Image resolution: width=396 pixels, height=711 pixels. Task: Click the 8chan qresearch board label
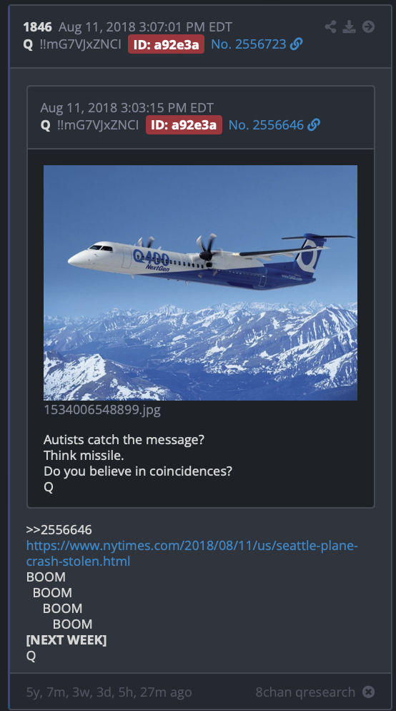(305, 692)
